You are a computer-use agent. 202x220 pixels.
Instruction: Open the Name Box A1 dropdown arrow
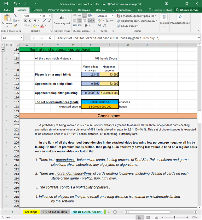(x=21, y=38)
